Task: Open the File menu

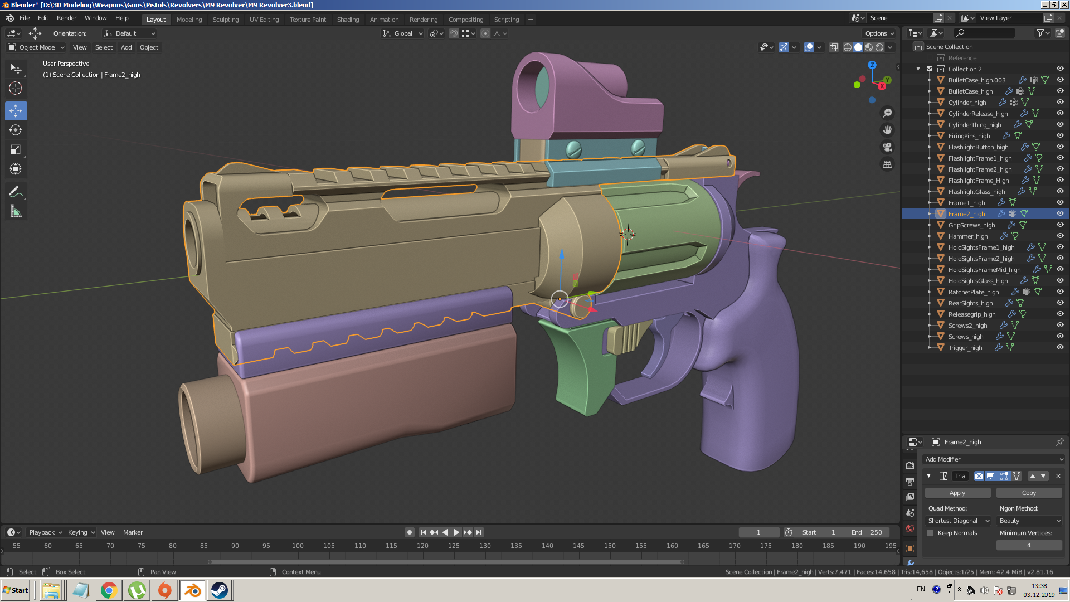Action: click(25, 18)
